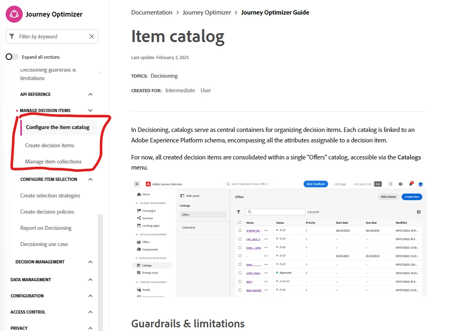451x331 pixels.
Task: Toggle ACCESS CONTROL section chevron
Action: [x=90, y=312]
